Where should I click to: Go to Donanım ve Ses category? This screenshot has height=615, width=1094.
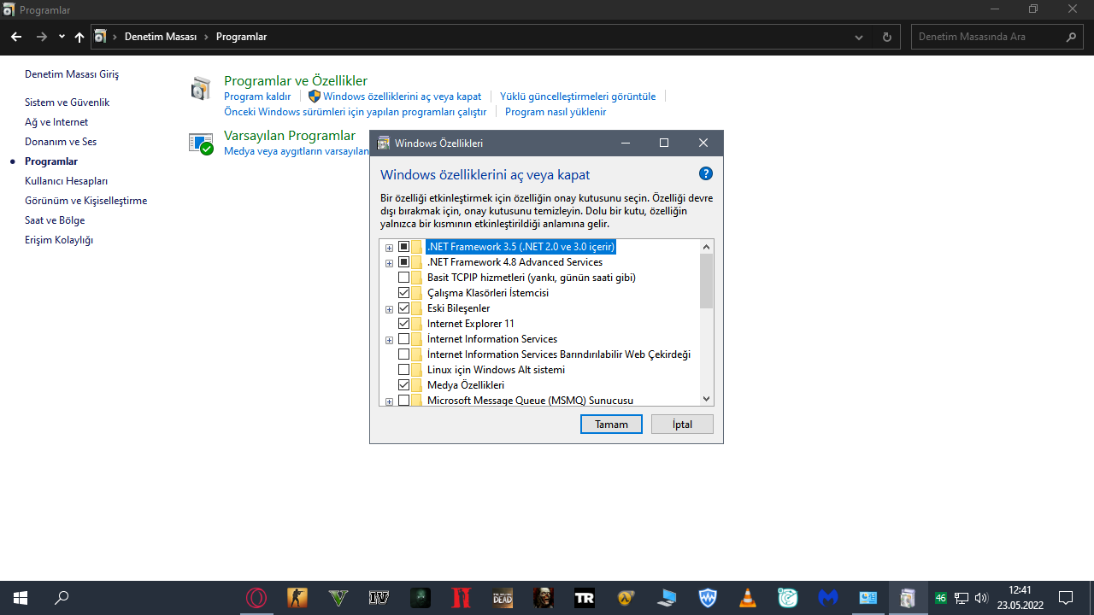[x=61, y=142]
